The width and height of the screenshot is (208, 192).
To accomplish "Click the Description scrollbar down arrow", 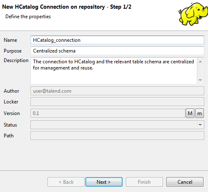I will [x=200, y=80].
